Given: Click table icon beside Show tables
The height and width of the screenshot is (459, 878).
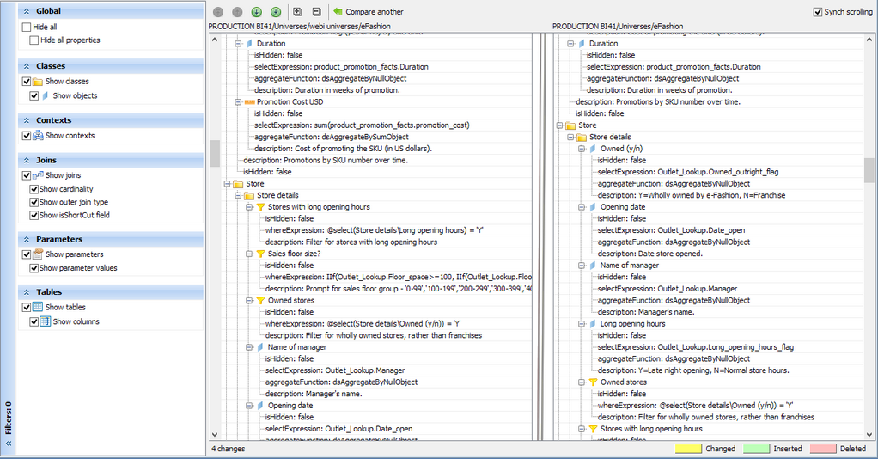Looking at the screenshot, I should click(x=38, y=307).
